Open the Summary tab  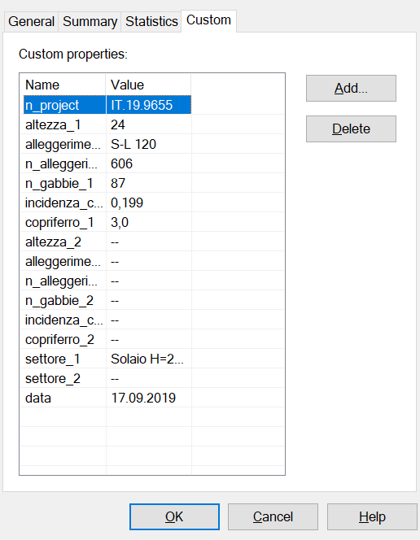click(x=90, y=21)
